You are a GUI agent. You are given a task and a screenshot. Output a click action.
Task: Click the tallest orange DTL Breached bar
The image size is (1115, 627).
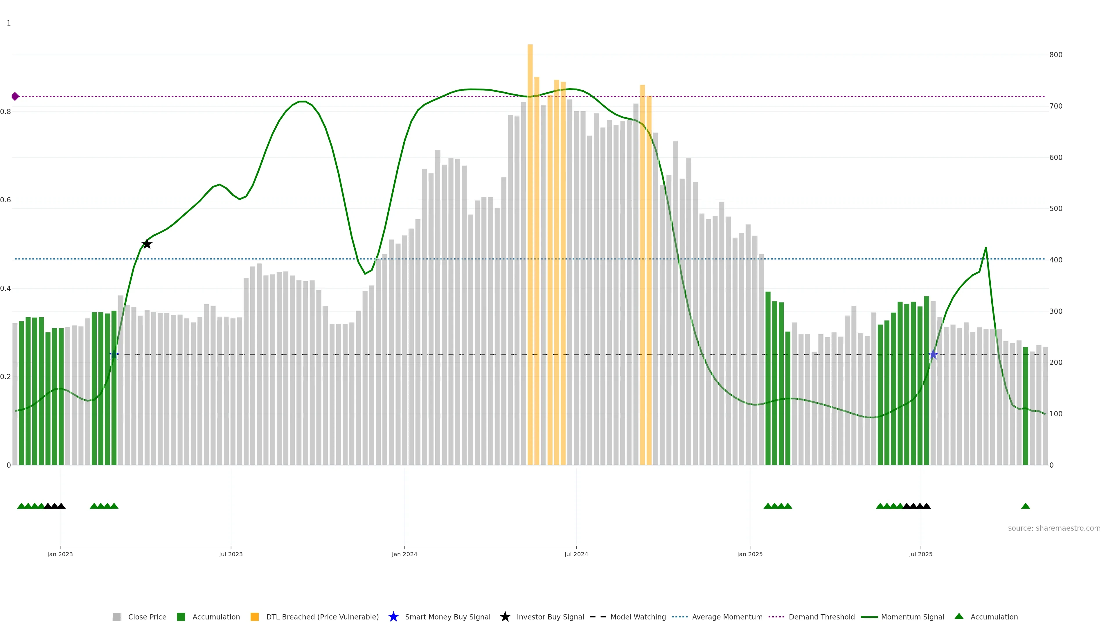pos(530,216)
